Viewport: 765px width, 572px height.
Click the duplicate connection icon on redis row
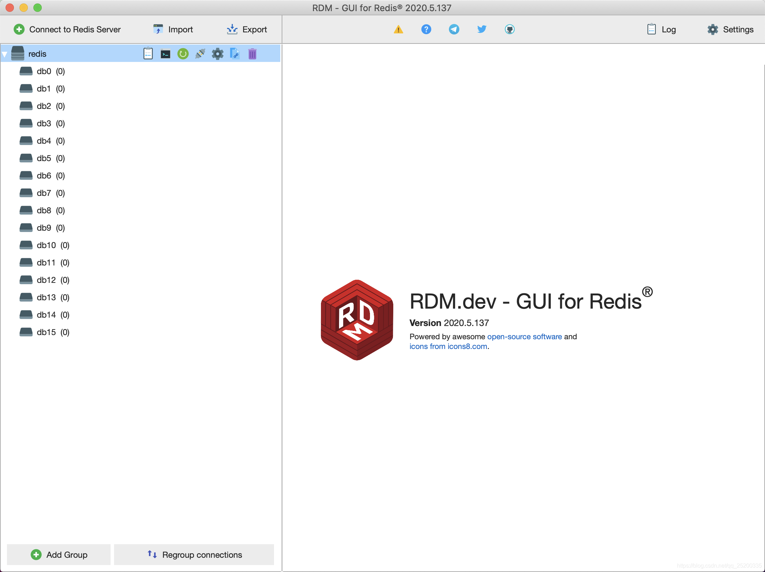pos(235,54)
